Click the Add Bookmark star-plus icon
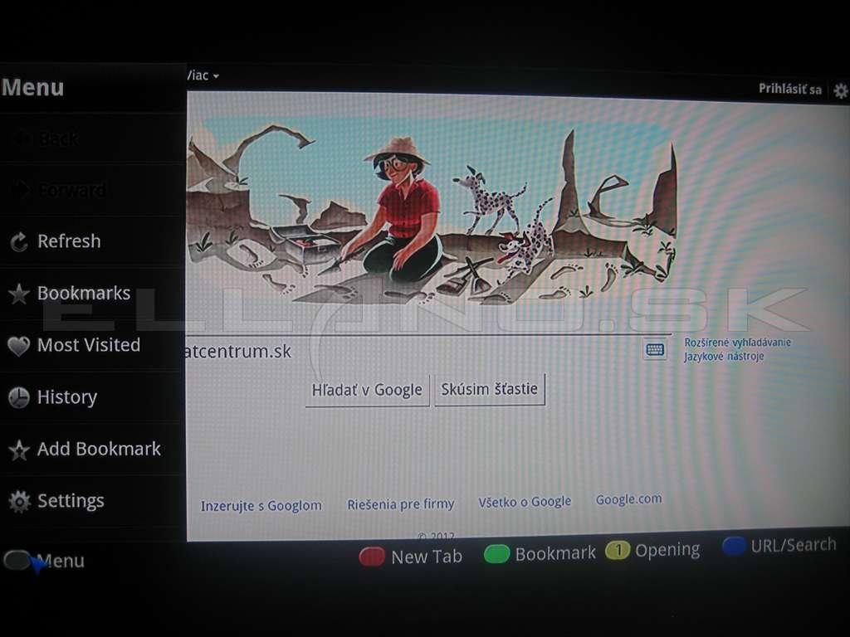850x637 pixels. pyautogui.click(x=19, y=450)
